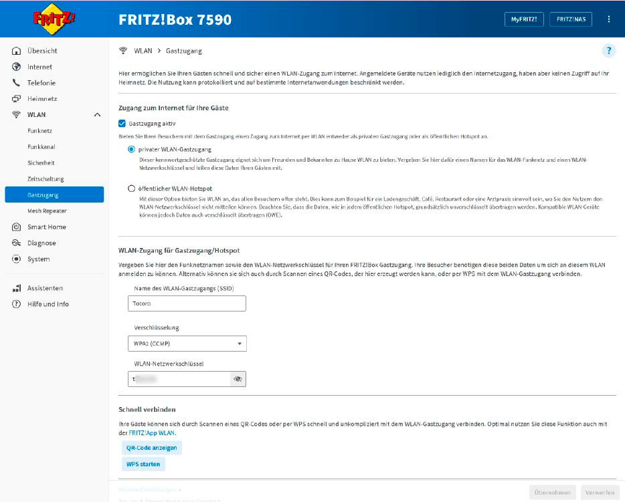Click the WLAN wifi icon in sidebar

(16, 114)
